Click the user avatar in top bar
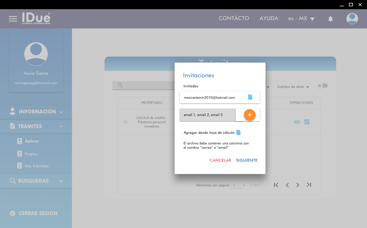The height and width of the screenshot is (228, 367). pos(352,19)
